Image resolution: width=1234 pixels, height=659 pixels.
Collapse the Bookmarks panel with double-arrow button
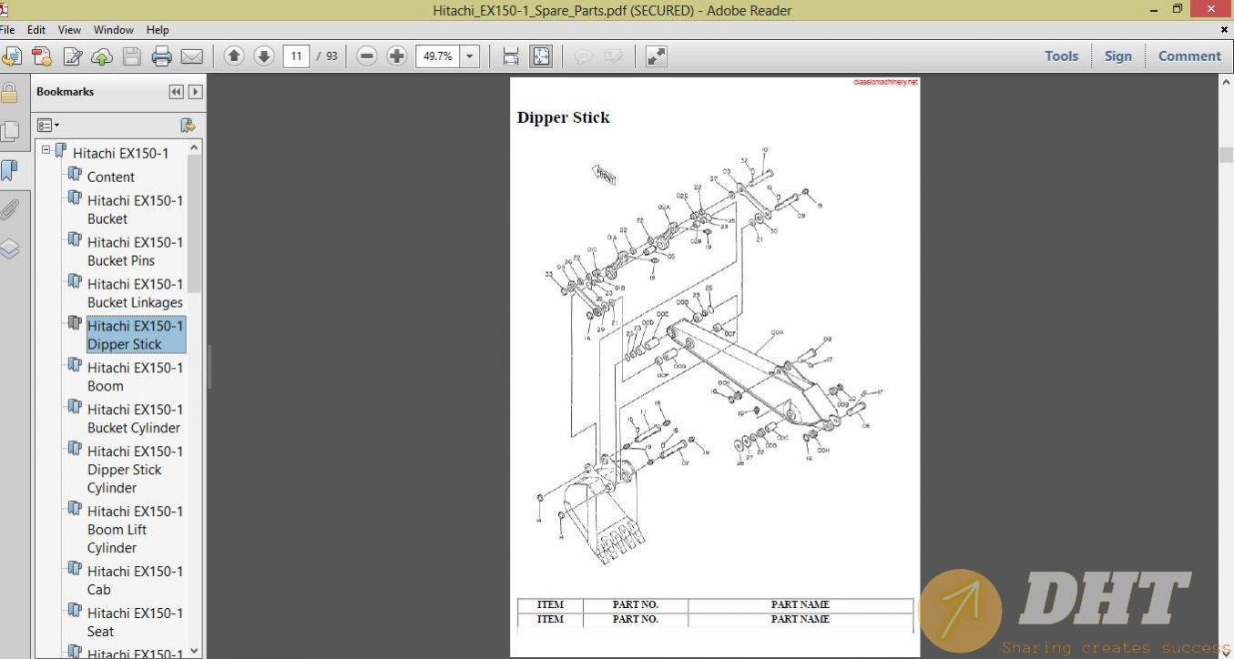[176, 92]
